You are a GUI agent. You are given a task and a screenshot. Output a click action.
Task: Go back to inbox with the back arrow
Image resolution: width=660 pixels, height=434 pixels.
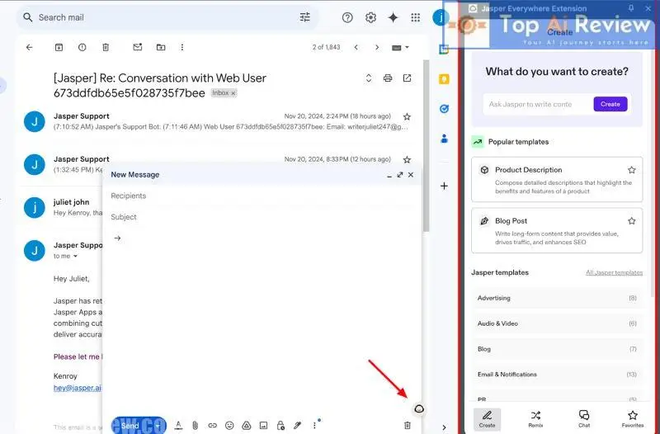tap(29, 47)
